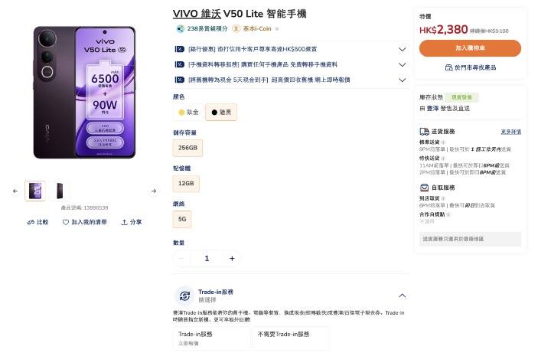Screen dimensions: 551x353
Task: Collapse the Trade-in服務 section
Action: point(403,296)
